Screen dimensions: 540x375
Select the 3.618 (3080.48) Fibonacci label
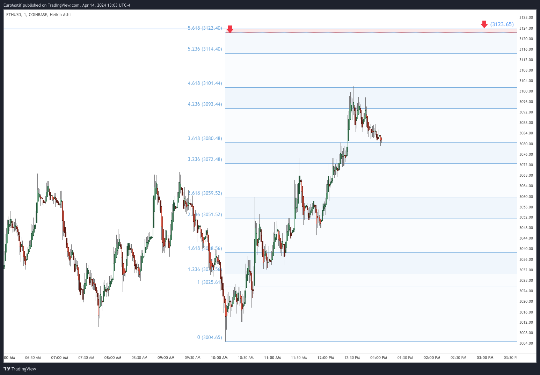point(205,138)
